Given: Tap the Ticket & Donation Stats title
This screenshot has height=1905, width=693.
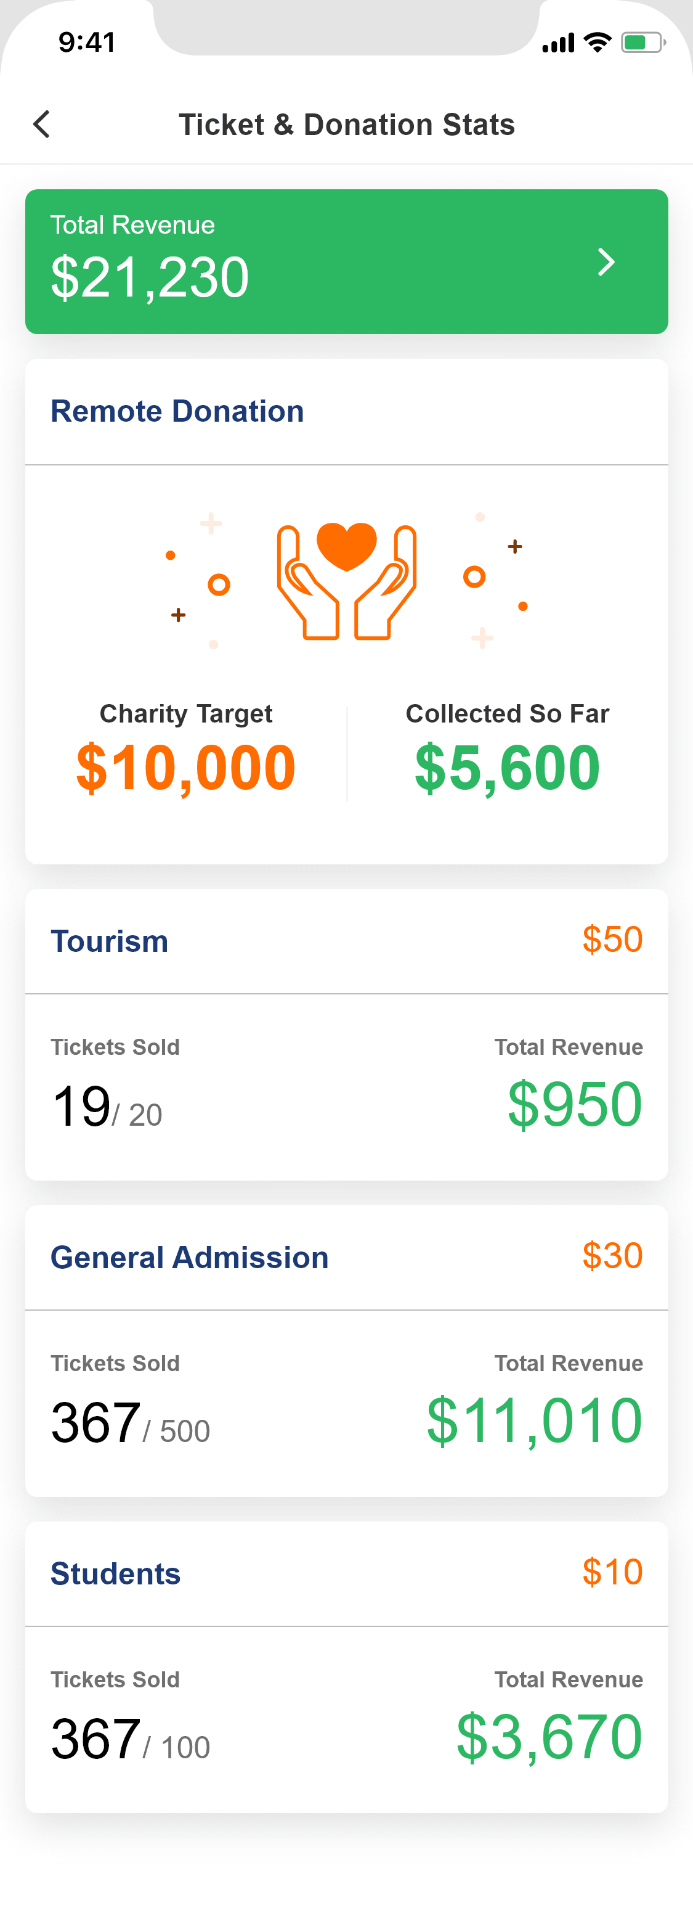Looking at the screenshot, I should 346,125.
